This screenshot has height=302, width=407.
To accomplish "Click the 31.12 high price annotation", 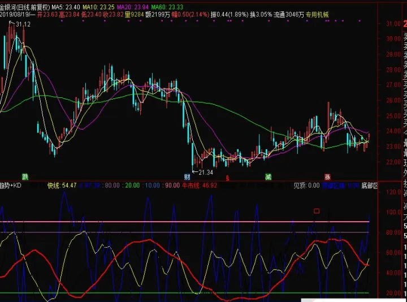I will point(23,24).
